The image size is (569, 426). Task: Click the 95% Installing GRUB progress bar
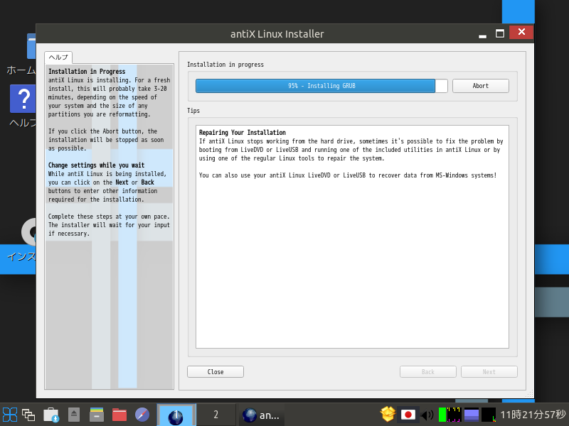[321, 86]
